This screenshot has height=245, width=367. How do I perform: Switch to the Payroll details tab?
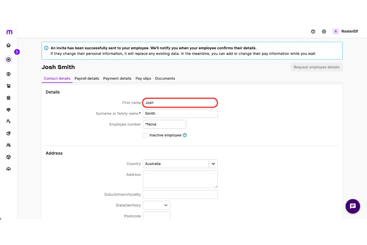pyautogui.click(x=87, y=78)
